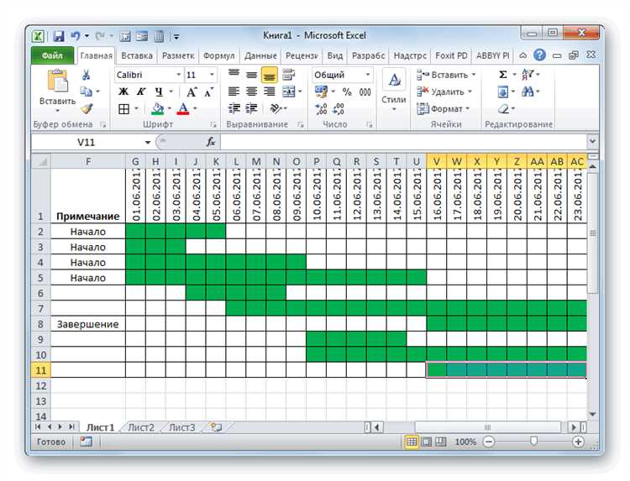Click the Save icon in quick access toolbar

click(x=59, y=36)
